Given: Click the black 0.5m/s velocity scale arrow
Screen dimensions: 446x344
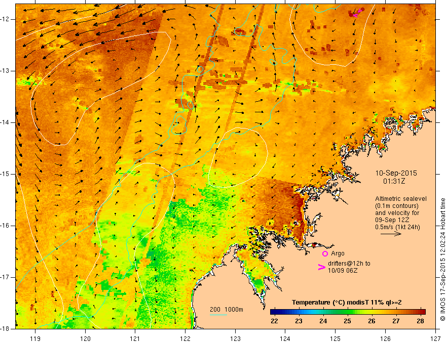Looking at the screenshot, I should coord(391,234).
